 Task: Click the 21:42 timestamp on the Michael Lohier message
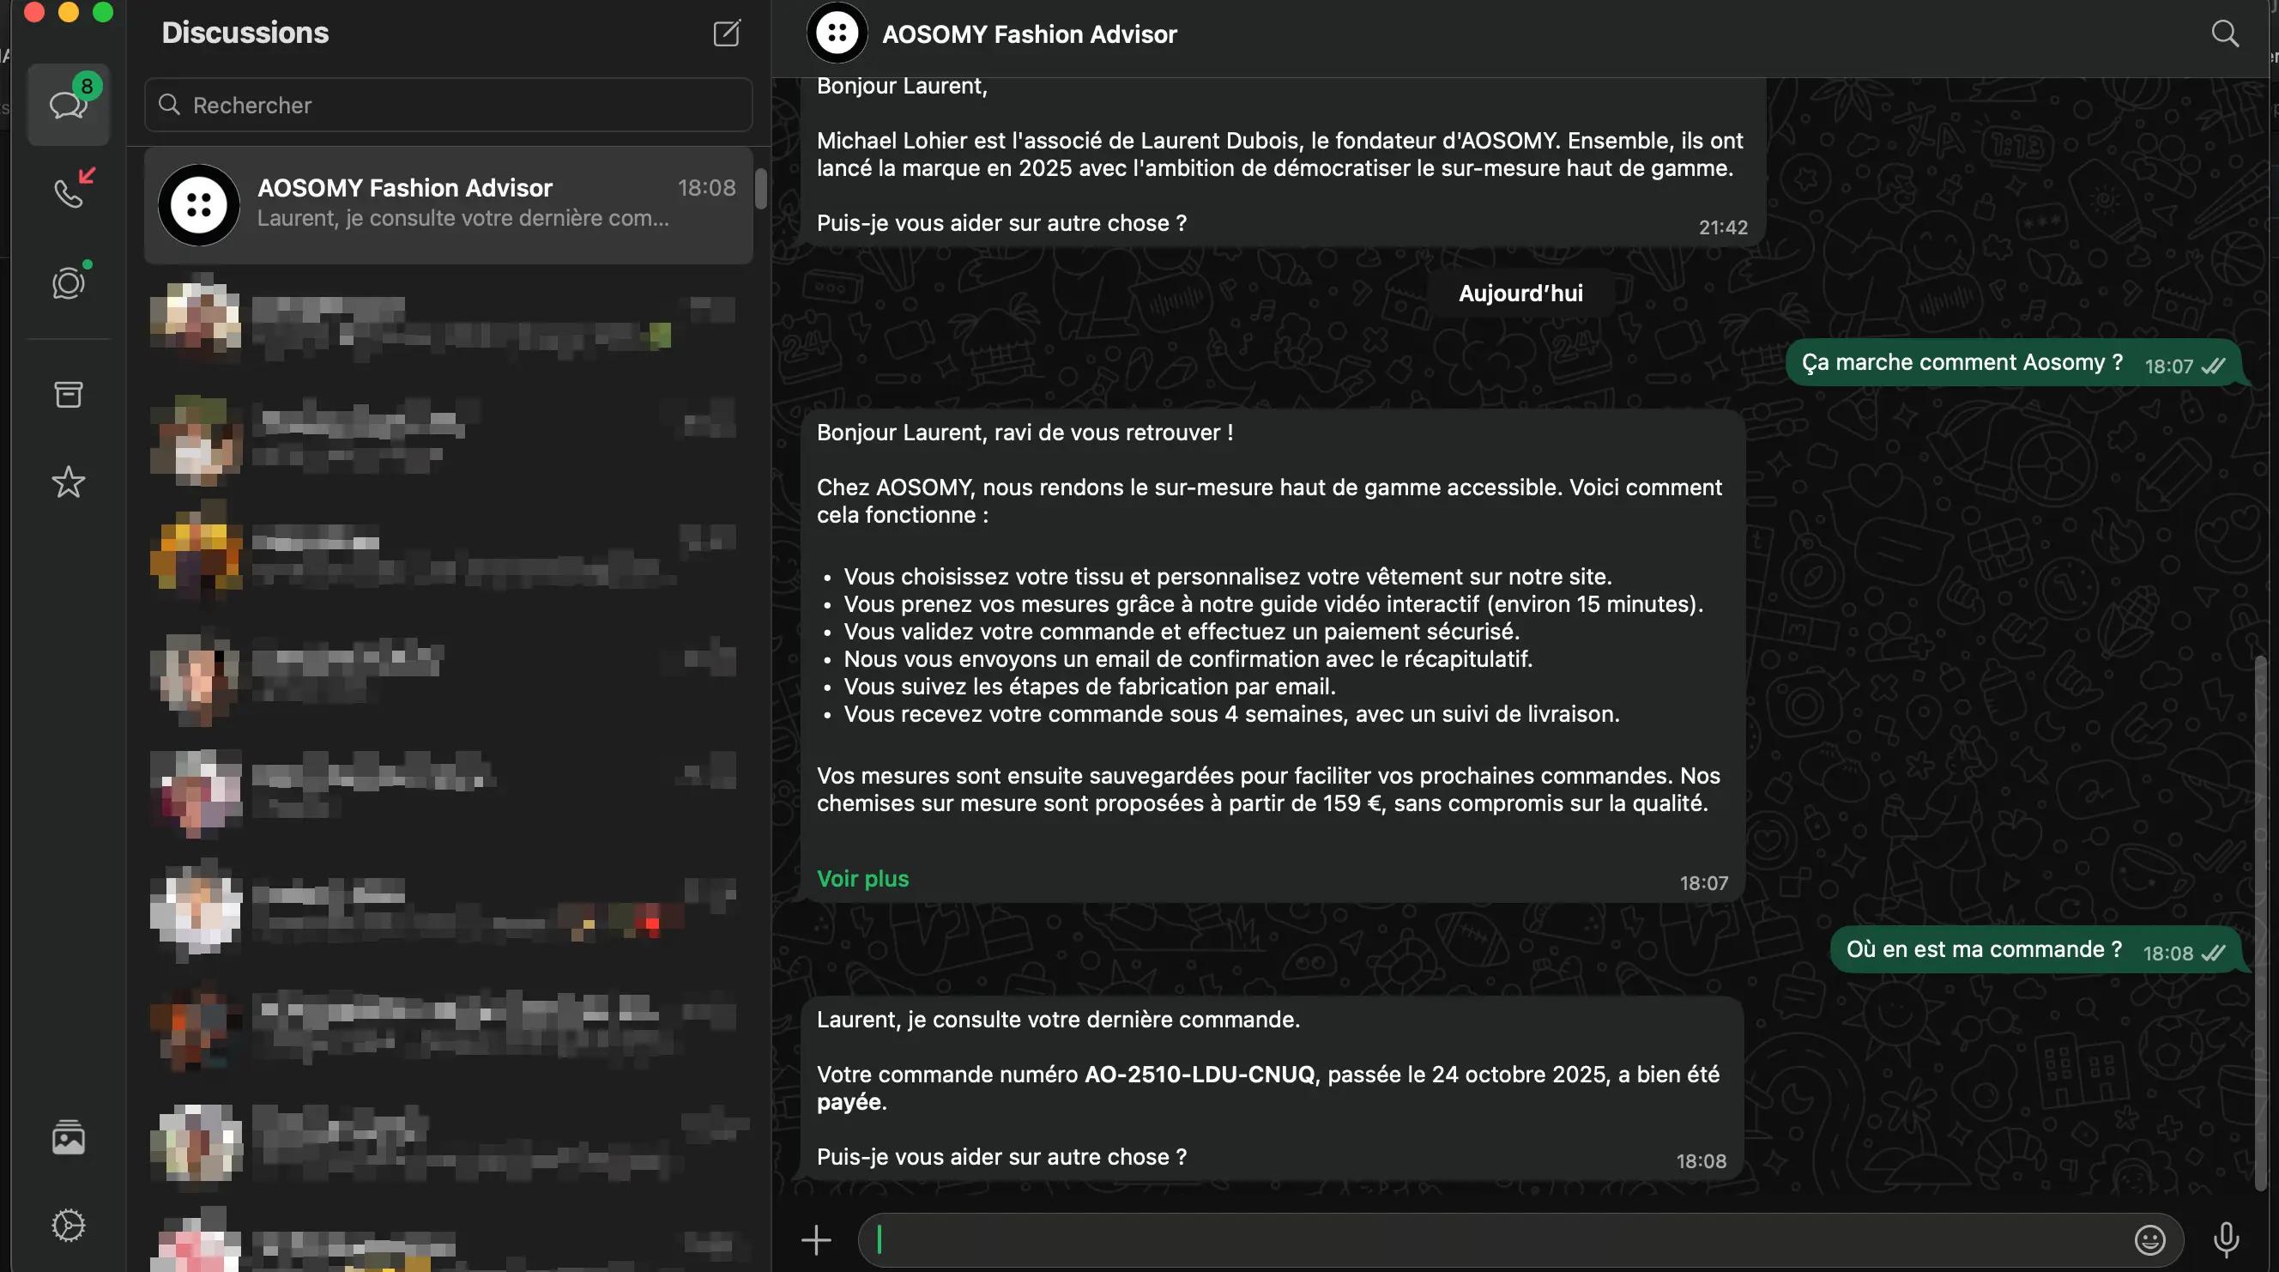(1722, 227)
